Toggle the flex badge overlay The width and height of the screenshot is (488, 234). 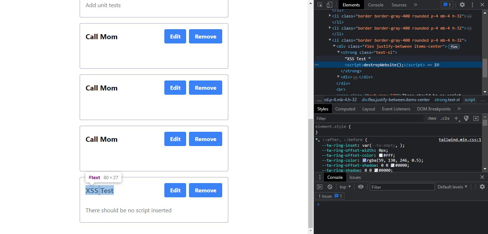pos(454,47)
